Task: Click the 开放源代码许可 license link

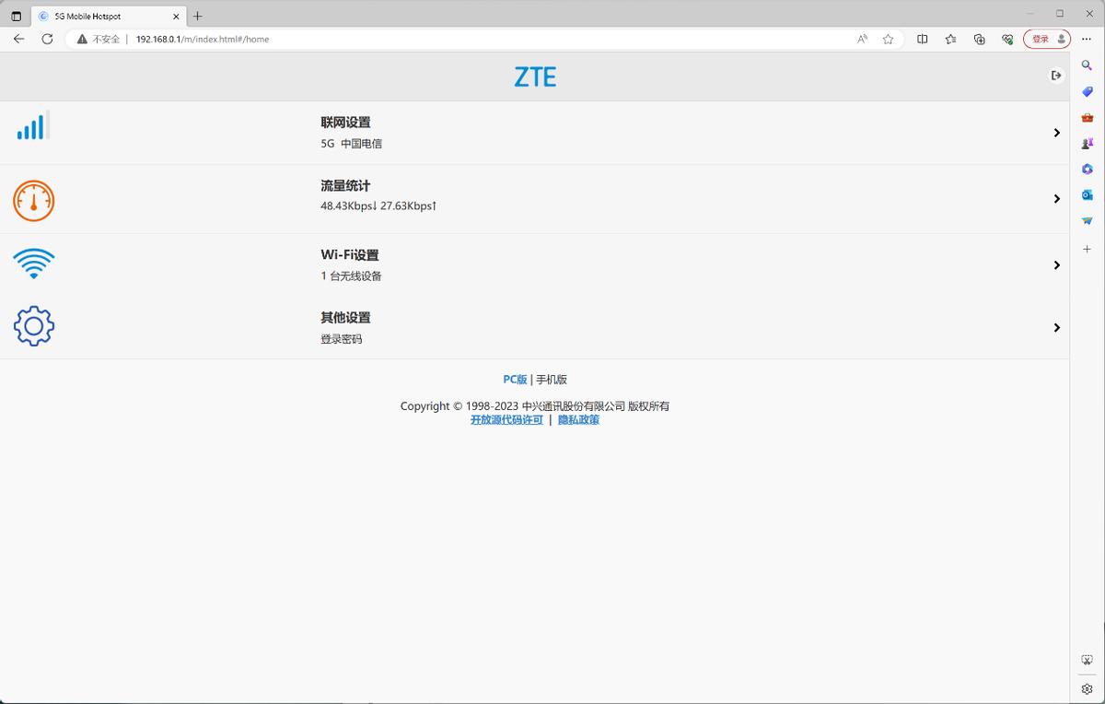Action: click(506, 419)
